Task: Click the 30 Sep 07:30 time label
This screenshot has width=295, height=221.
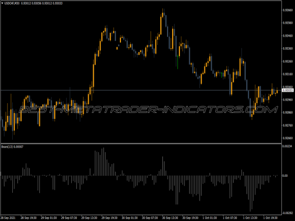Action: [150, 218]
